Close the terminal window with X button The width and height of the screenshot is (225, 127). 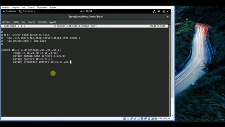pos(168,17)
